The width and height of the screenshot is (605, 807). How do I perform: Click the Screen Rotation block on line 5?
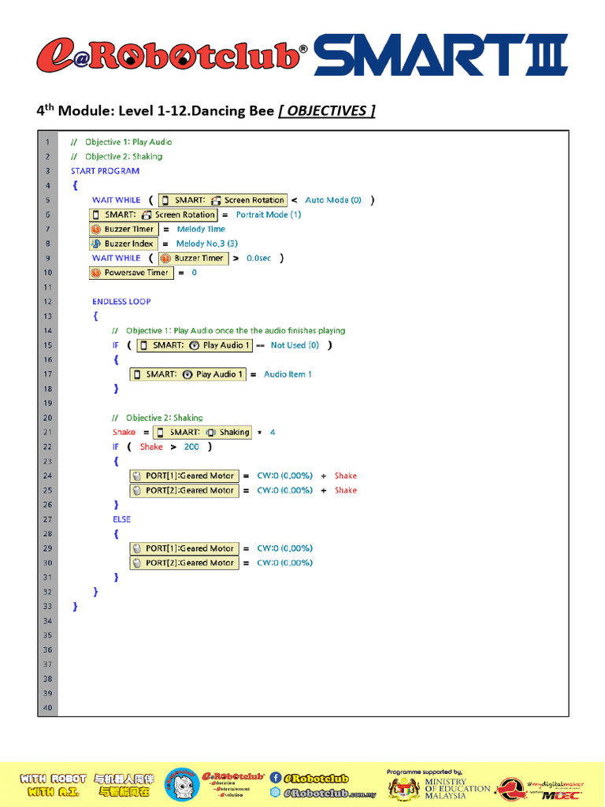pos(222,199)
